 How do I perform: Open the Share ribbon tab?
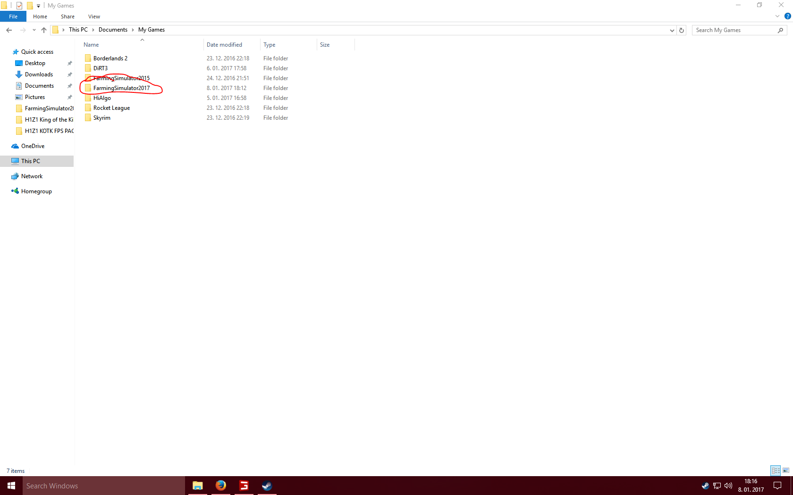pyautogui.click(x=67, y=16)
